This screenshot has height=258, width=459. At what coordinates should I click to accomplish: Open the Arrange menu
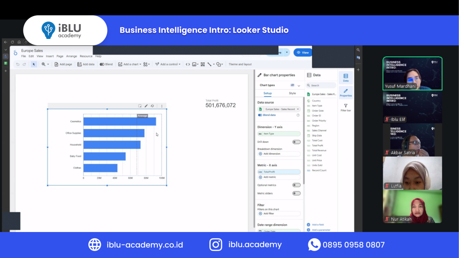click(x=71, y=56)
